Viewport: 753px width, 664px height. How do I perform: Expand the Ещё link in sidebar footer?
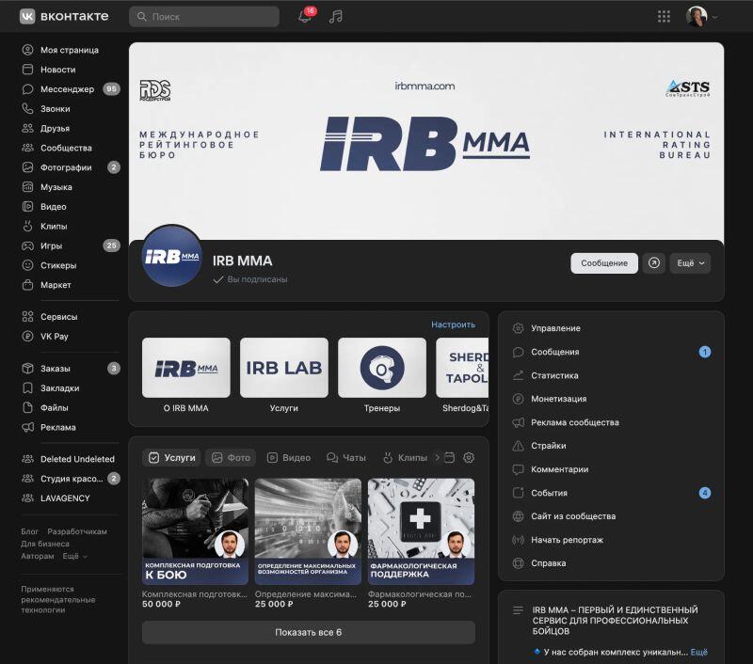pos(74,556)
